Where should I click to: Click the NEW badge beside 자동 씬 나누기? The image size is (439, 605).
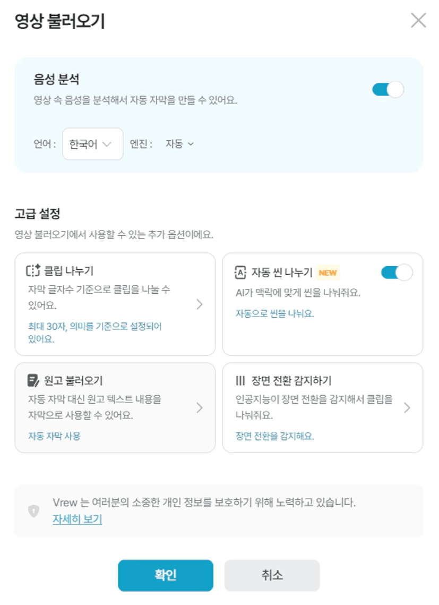pos(328,272)
